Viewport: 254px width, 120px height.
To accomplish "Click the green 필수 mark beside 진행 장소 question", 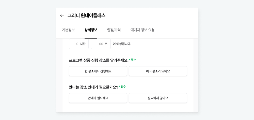I will (133, 60).
